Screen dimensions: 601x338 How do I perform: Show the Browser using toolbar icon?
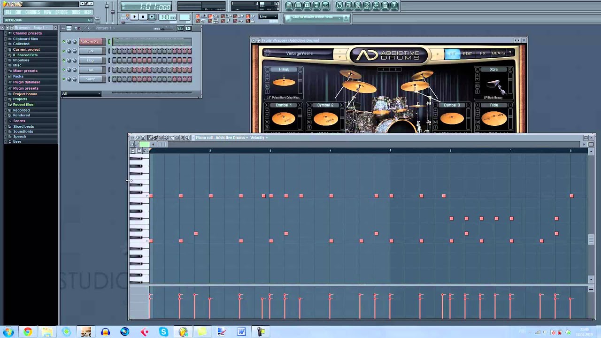(316, 6)
